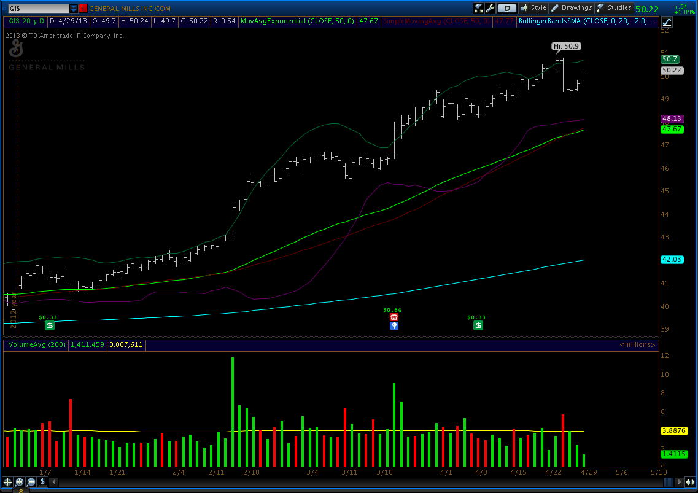Image resolution: width=698 pixels, height=493 pixels.
Task: Click the blue striped scrollbar thumb
Action: (669, 482)
